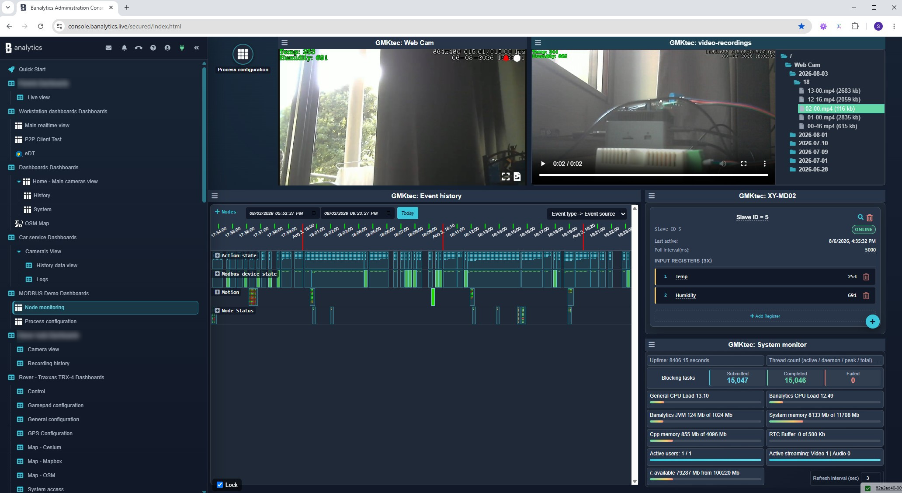Viewport: 902px width, 493px height.
Task: Reload the browser page
Action: coord(41,26)
